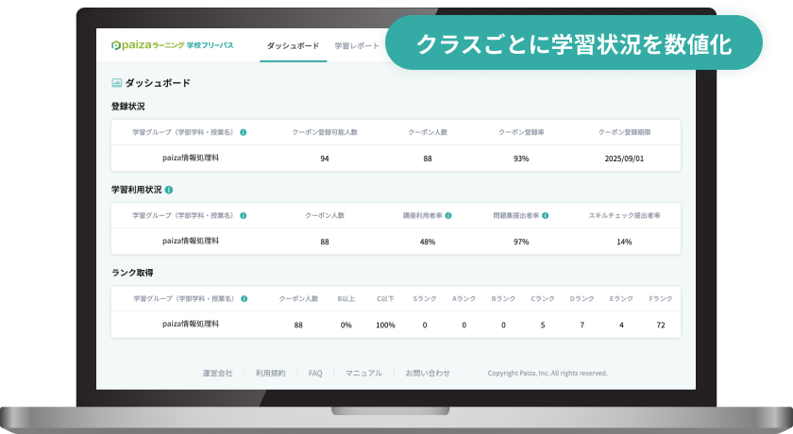793x434 pixels.
Task: Click the クーポン登録期限 column header
Action: pyautogui.click(x=625, y=132)
